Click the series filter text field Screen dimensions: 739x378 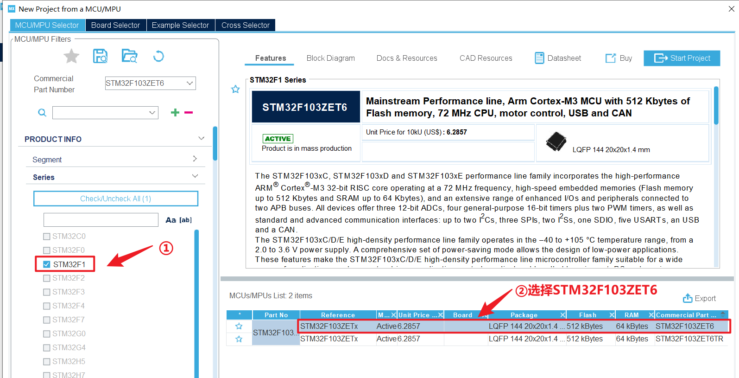tap(101, 220)
